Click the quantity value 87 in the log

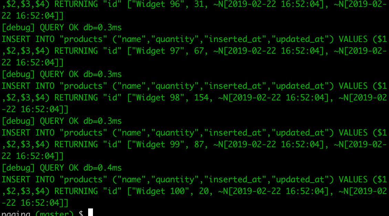tap(199, 144)
